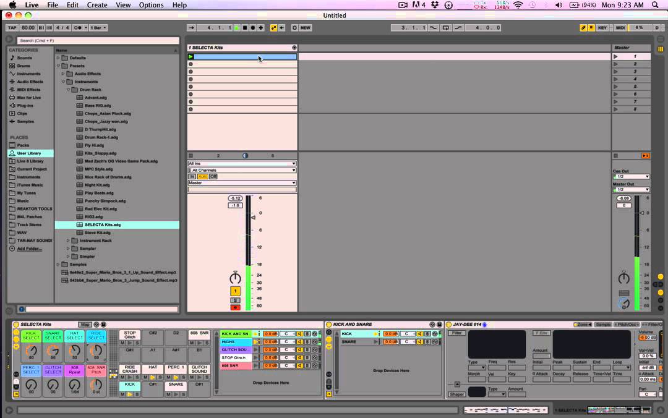668x418 pixels.
Task: Select the Sounds category
Action: point(24,58)
